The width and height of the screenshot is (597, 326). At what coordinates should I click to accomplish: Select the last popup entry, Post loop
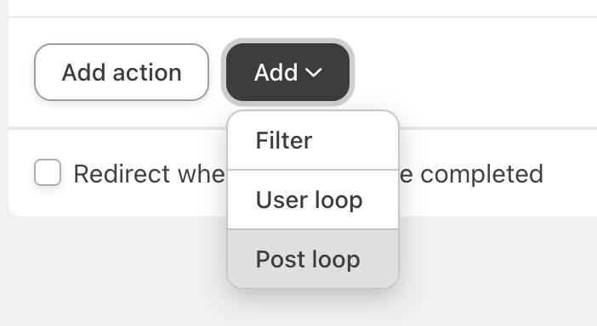pyautogui.click(x=313, y=259)
